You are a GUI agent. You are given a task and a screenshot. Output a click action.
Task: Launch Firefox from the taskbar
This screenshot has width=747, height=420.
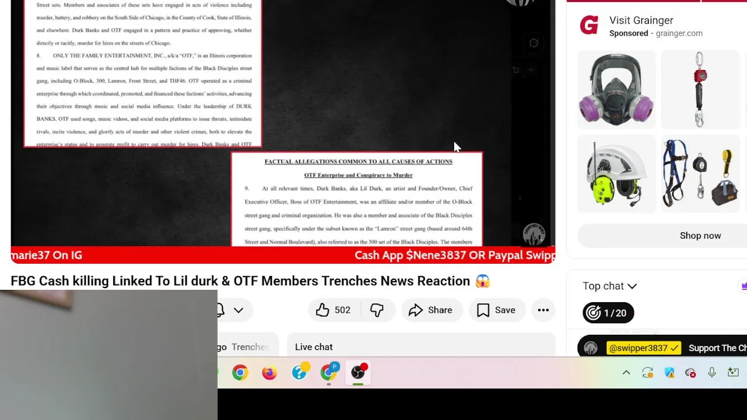point(269,372)
